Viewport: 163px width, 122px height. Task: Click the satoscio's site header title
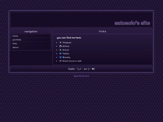(x=132, y=23)
